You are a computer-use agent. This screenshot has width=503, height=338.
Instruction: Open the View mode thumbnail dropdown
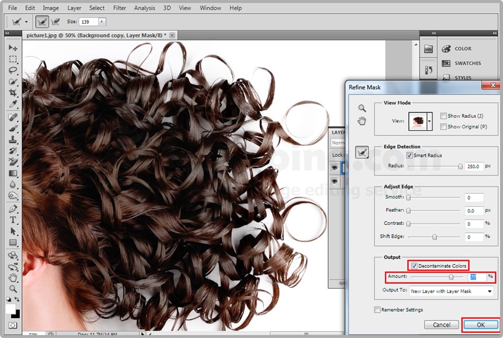(x=430, y=121)
